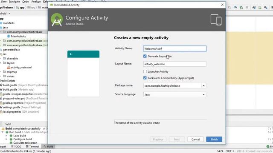Open the Analyze menu
273x153 pixels.
tap(36, 2)
